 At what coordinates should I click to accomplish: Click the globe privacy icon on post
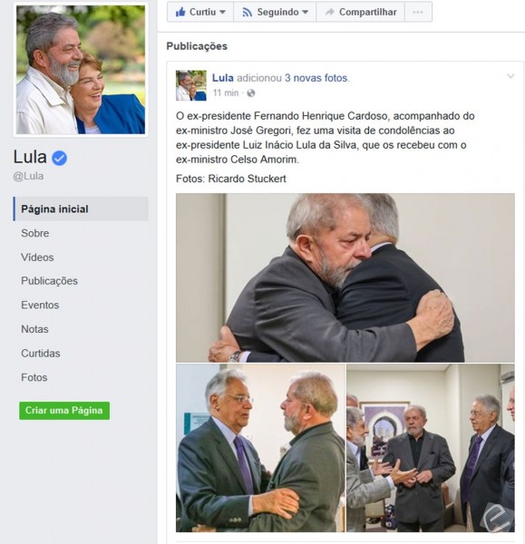251,93
